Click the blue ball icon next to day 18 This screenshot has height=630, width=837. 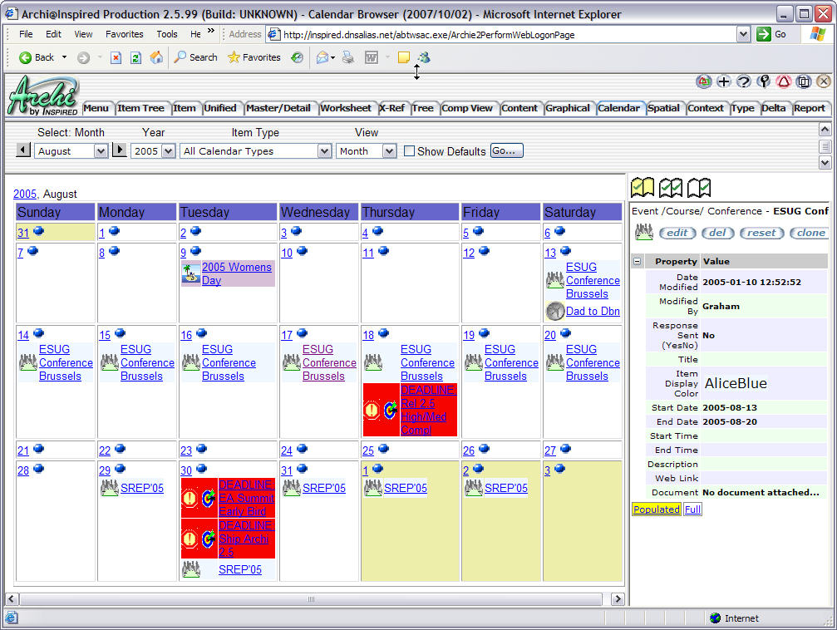383,333
